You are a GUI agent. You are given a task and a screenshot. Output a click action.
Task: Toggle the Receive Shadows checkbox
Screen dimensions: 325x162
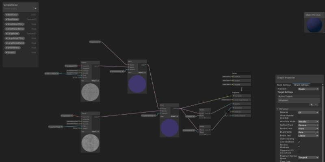pos(299,146)
